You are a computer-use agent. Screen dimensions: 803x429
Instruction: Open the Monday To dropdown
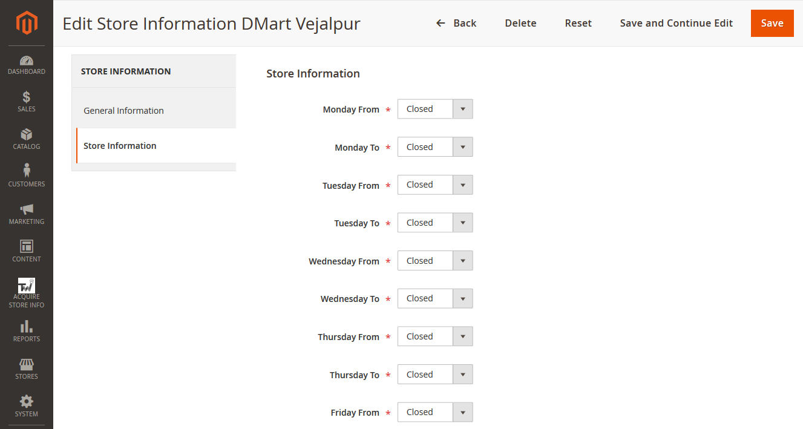coord(435,147)
